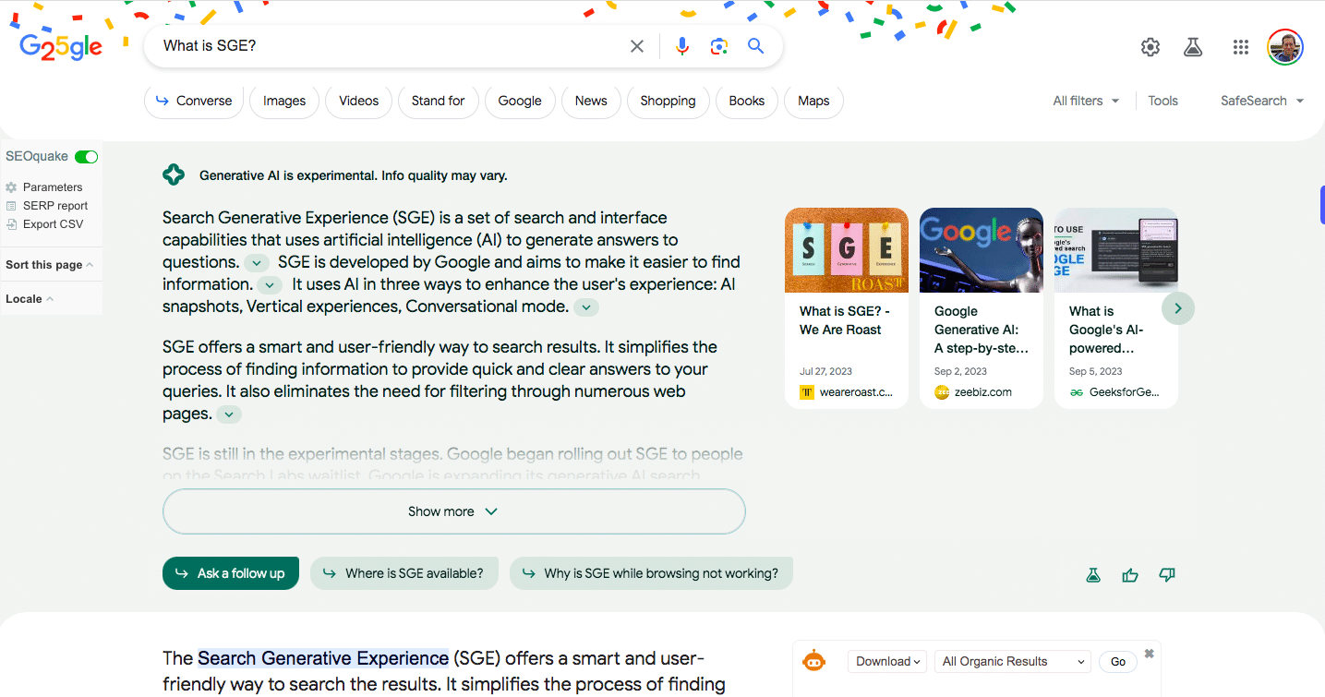Screen dimensions: 1325x697
Task: Open zeebiz Google Generative AI card
Action: coord(982,308)
